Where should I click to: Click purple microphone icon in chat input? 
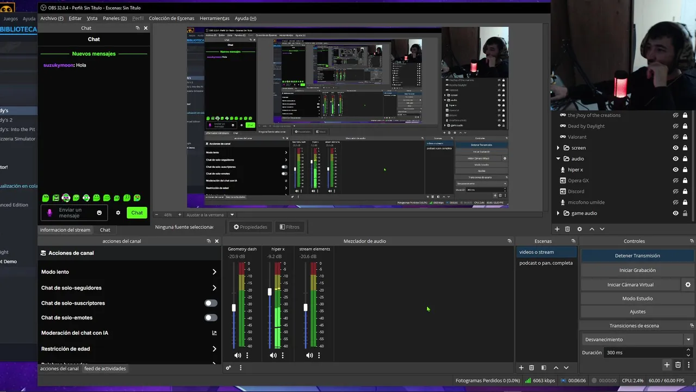50,213
